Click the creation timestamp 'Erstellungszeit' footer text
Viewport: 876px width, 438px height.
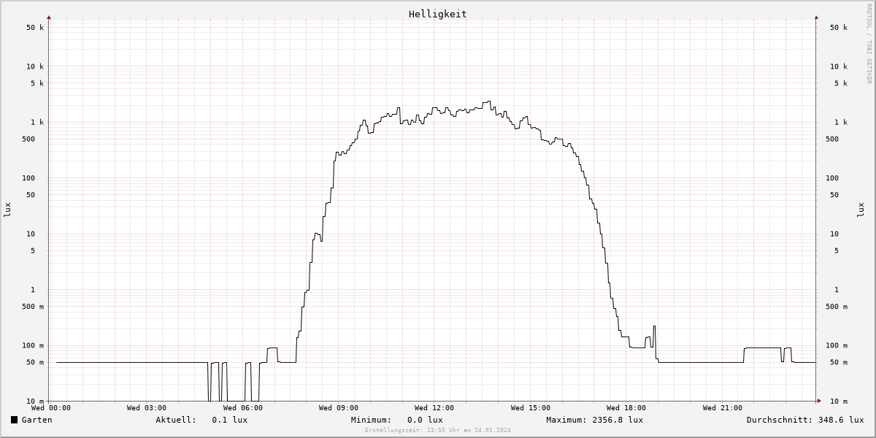pos(438,430)
